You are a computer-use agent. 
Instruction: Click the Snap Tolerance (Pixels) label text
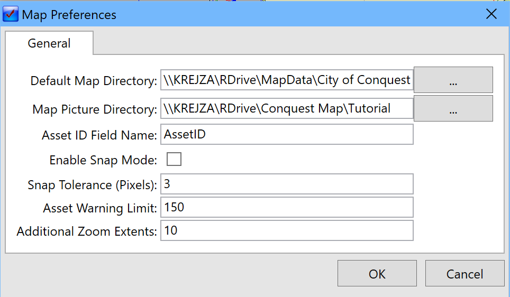point(92,185)
